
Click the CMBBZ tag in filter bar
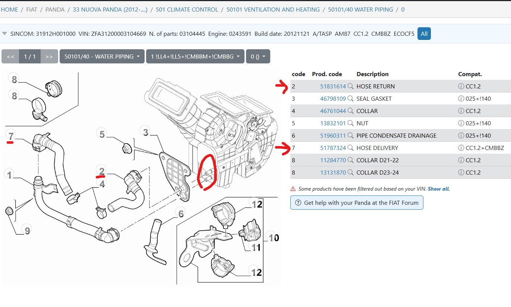[381, 34]
